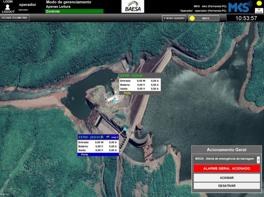264x197 pixels.
Task: Click the red ALARME GERAL ACIONADO banner
Action: coord(227,168)
